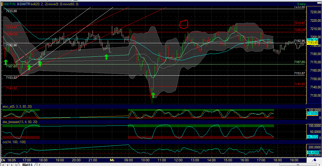The image size is (322, 166).
Task: Click the green arrow marker near 21:20
Action: click(x=106, y=57)
